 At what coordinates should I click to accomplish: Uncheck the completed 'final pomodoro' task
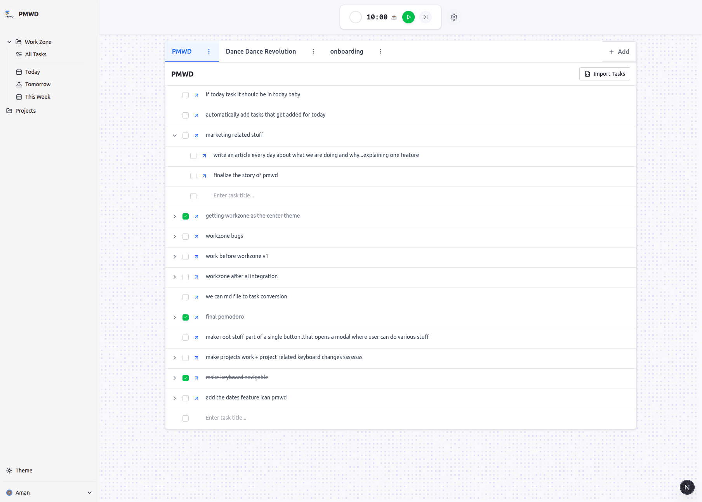coord(186,317)
